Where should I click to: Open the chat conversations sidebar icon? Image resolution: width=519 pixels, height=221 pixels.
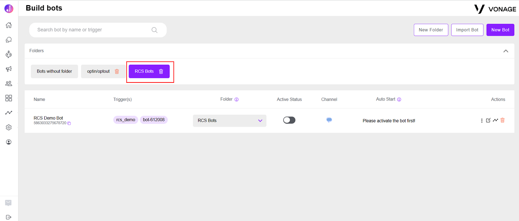pyautogui.click(x=9, y=40)
